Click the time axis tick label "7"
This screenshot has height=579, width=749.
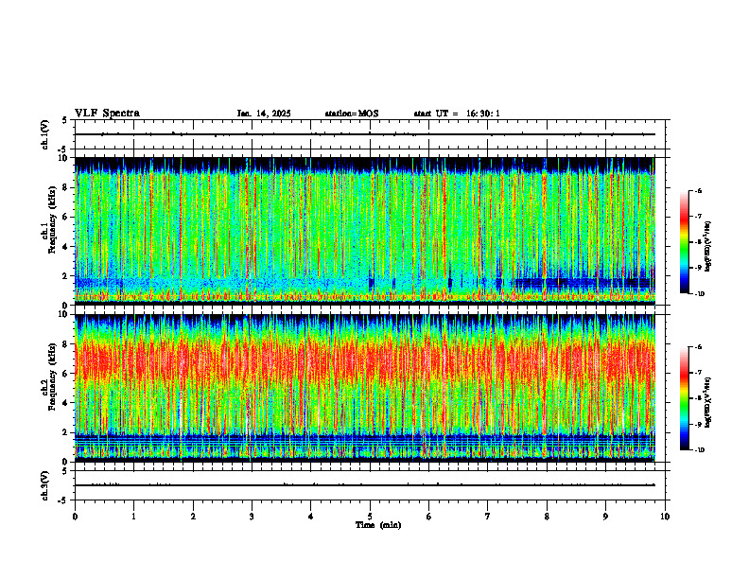point(488,517)
